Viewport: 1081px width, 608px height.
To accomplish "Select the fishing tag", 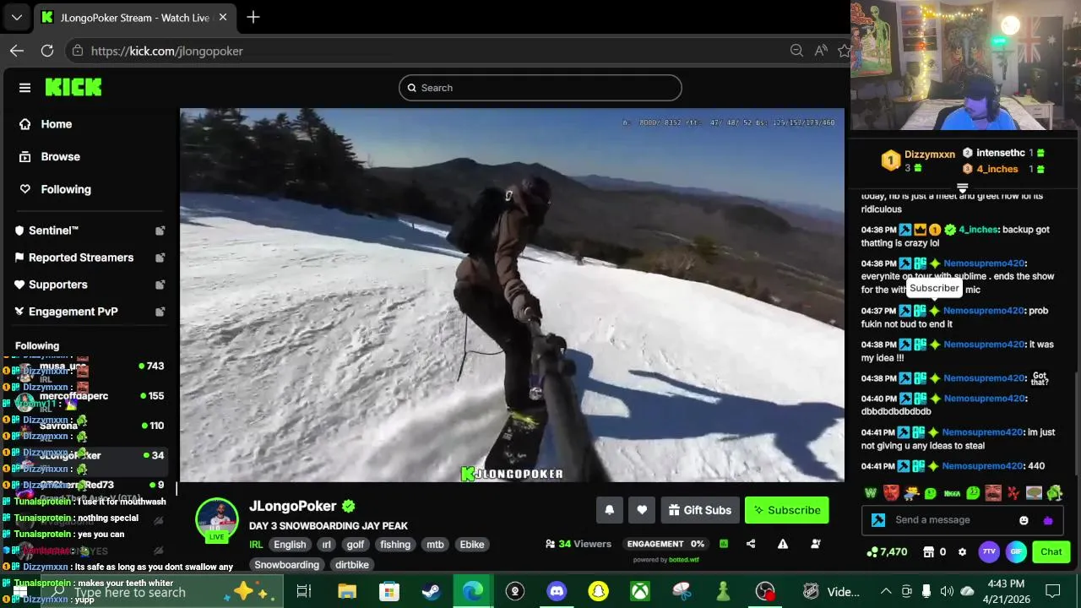I will tap(394, 545).
